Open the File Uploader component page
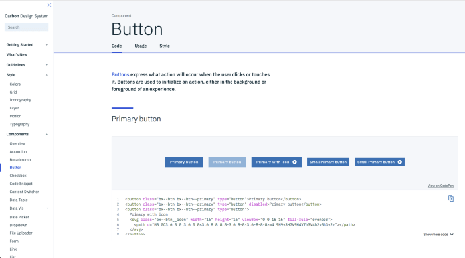This screenshot has width=465, height=258. (21, 233)
